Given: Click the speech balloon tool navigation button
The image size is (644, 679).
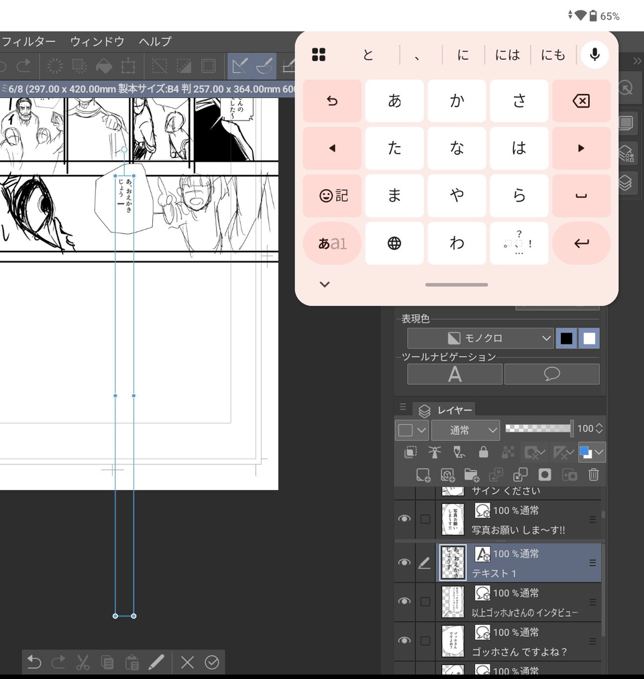Looking at the screenshot, I should (551, 374).
